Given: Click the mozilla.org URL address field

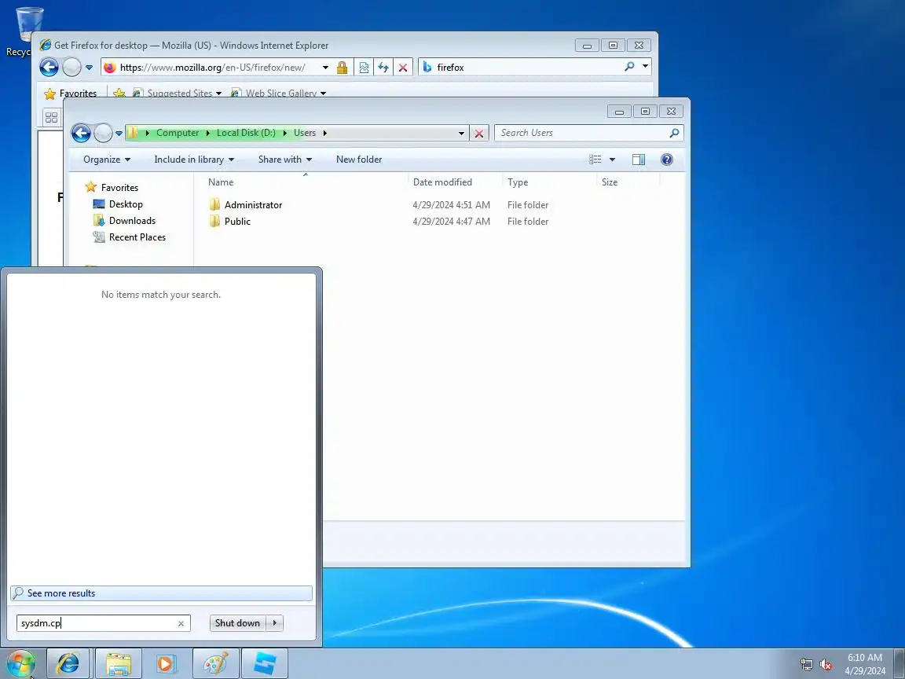Looking at the screenshot, I should pyautogui.click(x=212, y=68).
